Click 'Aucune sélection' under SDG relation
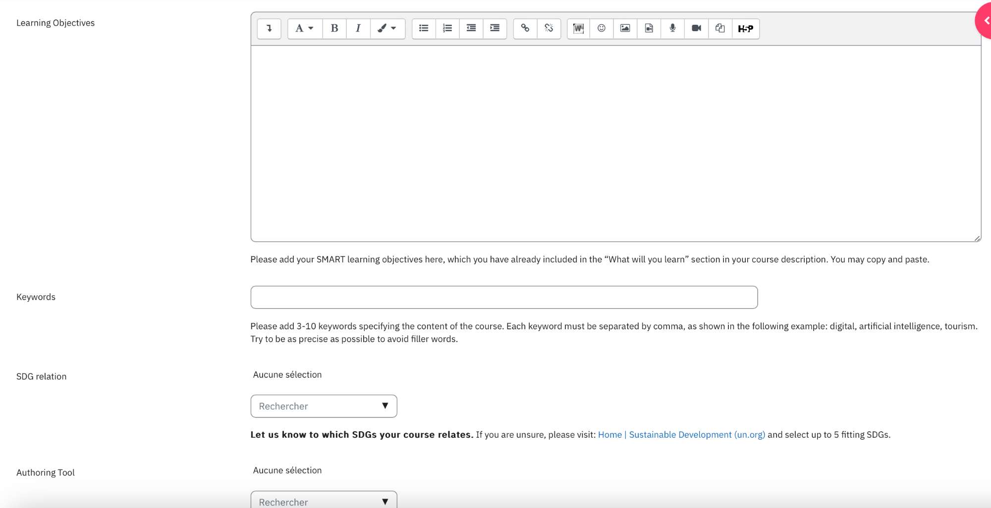 pyautogui.click(x=287, y=375)
